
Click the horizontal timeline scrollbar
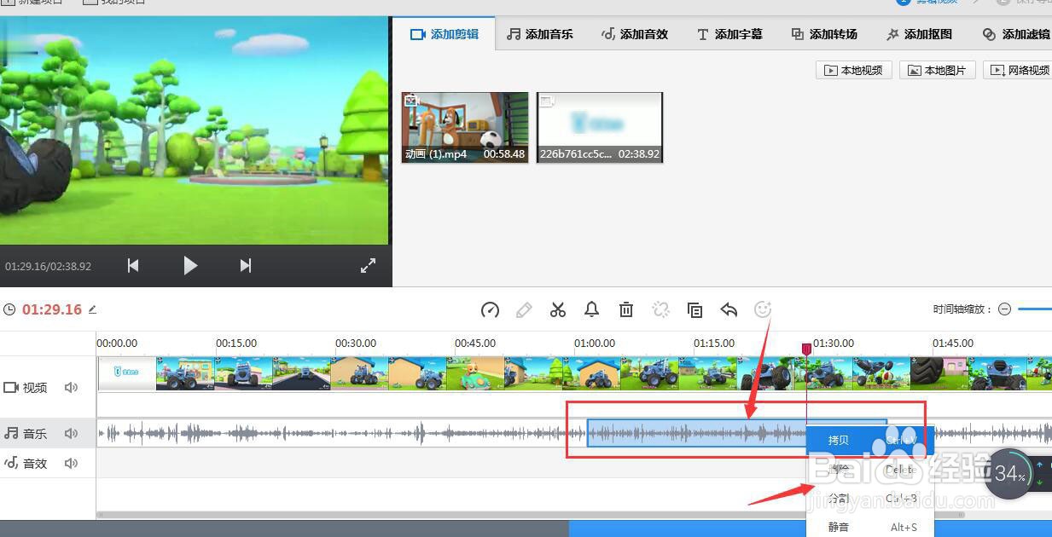point(529,515)
